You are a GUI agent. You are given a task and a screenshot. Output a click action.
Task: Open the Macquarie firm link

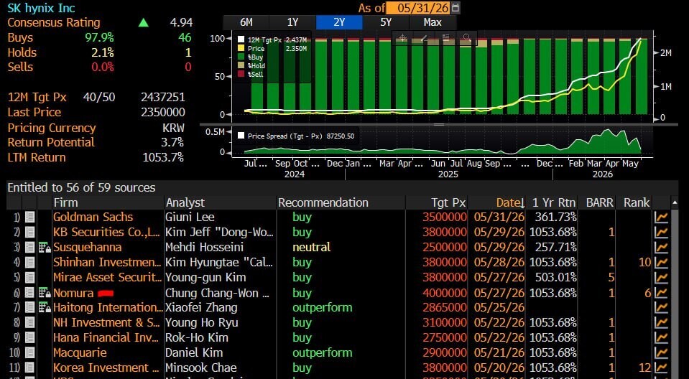click(80, 352)
